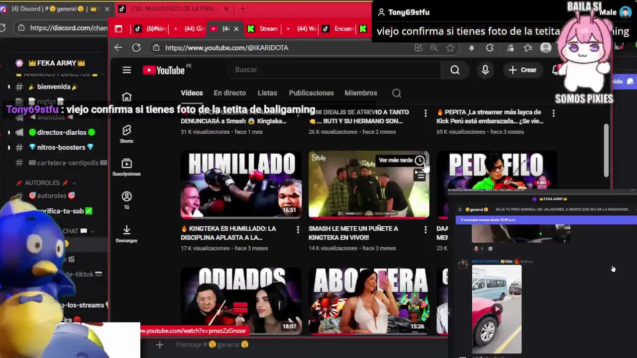Screen dimensions: 637x358
Task: Go to YouTube Home in the sidebar
Action: [126, 97]
